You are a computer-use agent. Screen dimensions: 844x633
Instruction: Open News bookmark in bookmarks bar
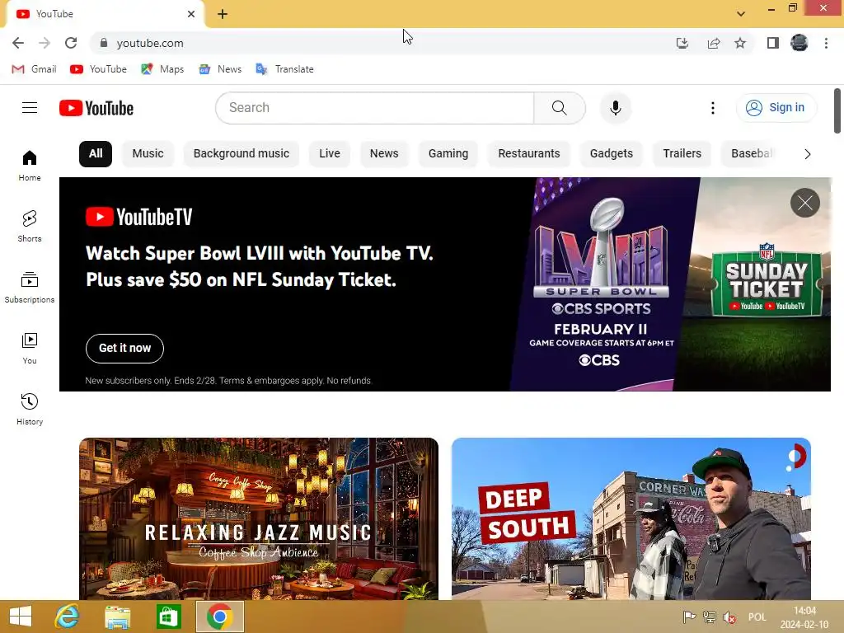(220, 69)
